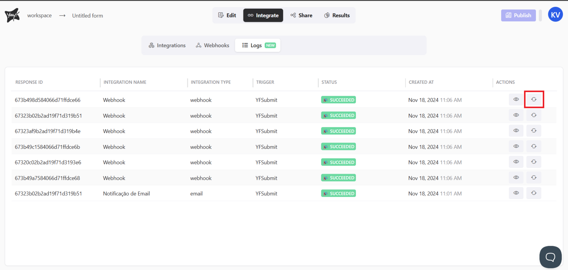Open the Webhooks sub-tab
Image resolution: width=568 pixels, height=270 pixels.
(x=213, y=45)
